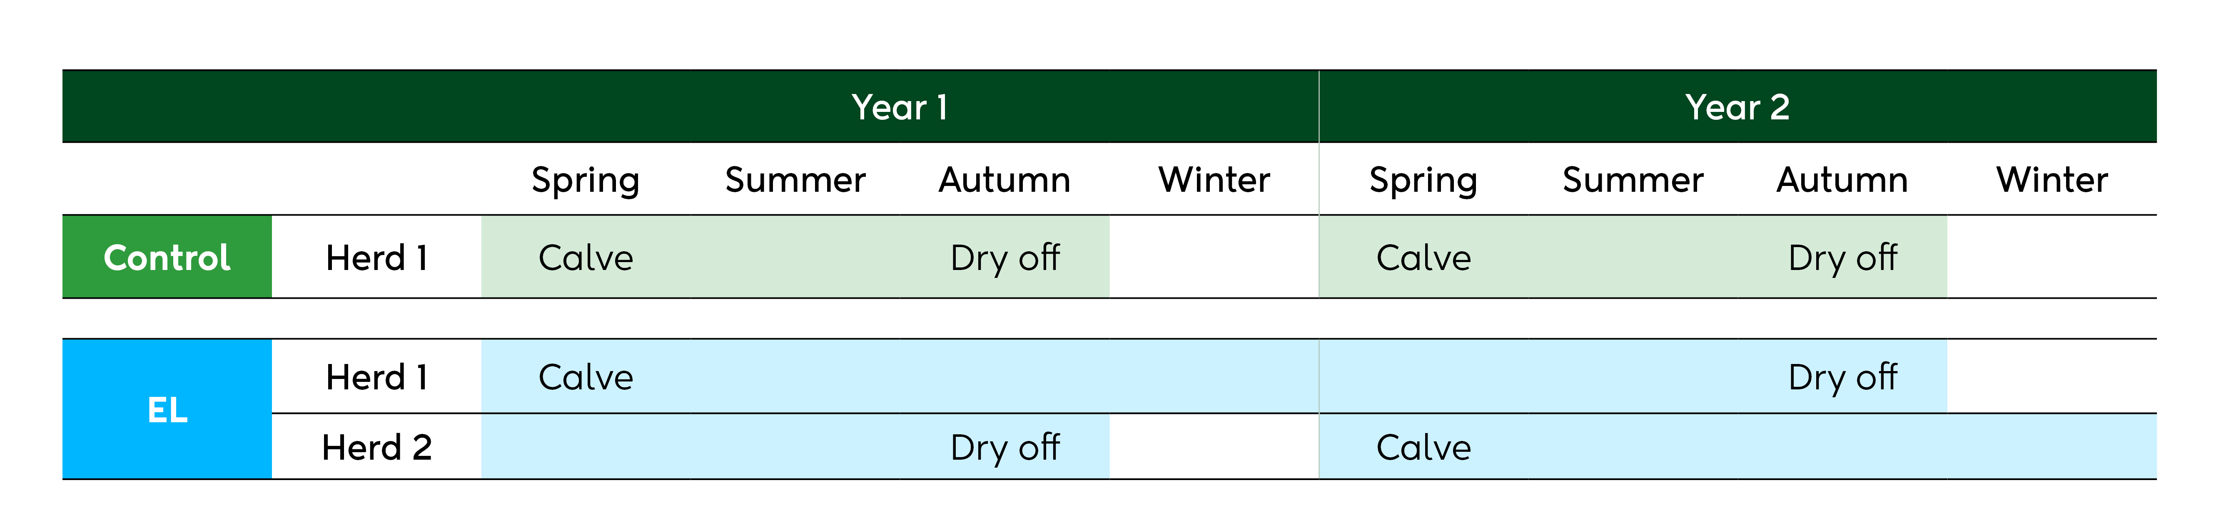Click EL Herd 2 Dry off cell
The height and width of the screenshot is (520, 2221).
click(x=1005, y=448)
